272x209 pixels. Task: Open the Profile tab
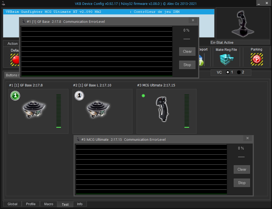click(x=31, y=204)
